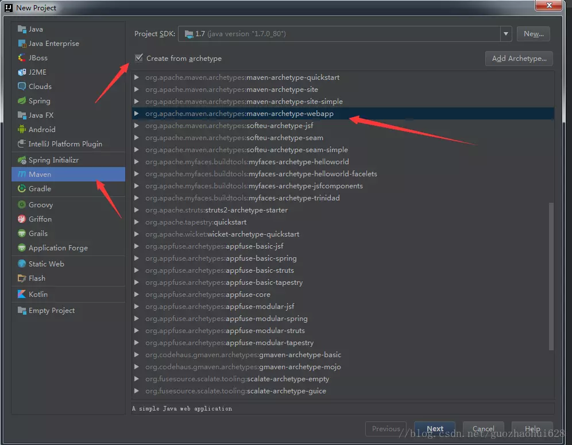Click New SDK button

click(x=534, y=34)
